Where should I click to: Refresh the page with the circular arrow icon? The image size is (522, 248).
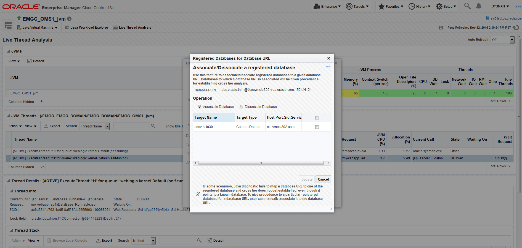[516, 27]
